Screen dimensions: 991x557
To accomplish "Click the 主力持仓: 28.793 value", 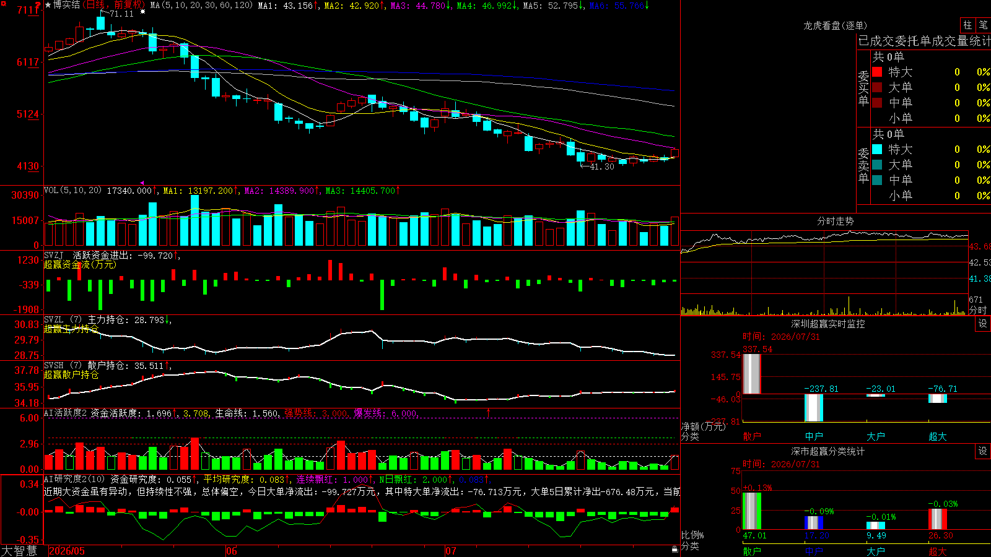I will click(126, 320).
